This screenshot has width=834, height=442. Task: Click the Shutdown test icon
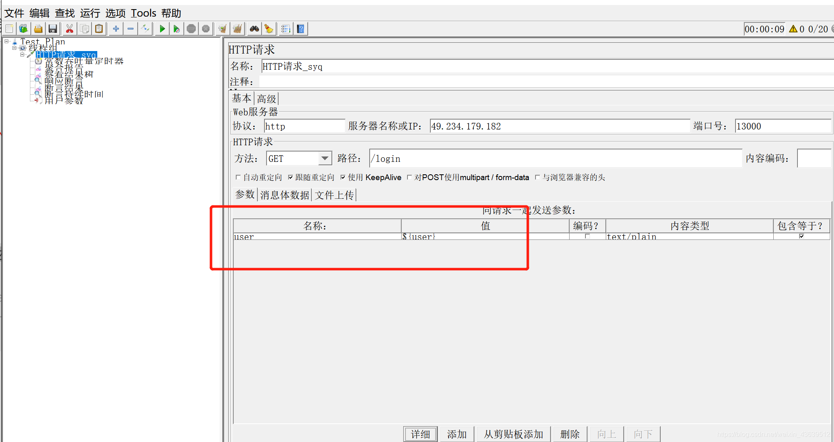click(x=206, y=29)
